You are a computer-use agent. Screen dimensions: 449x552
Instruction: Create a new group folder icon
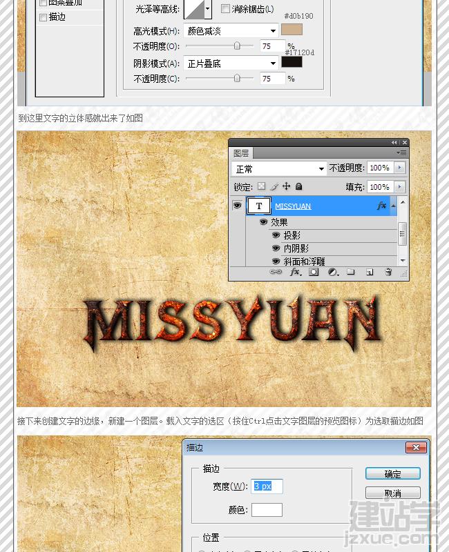tap(351, 272)
